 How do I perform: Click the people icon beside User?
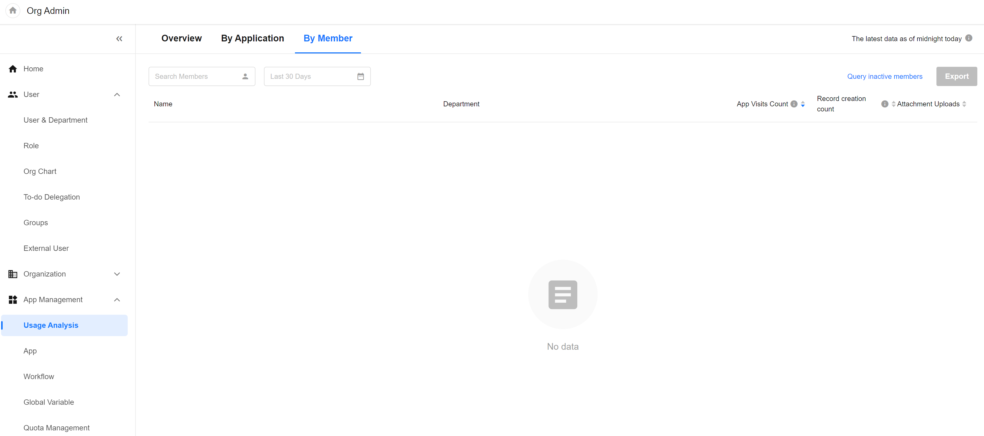tap(13, 94)
